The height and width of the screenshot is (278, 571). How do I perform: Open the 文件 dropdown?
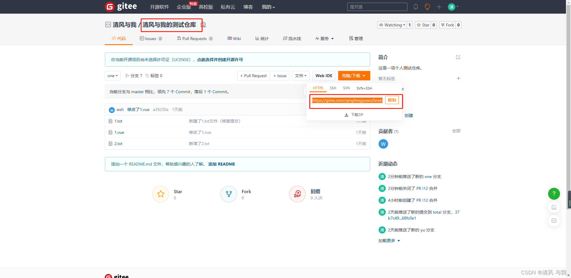coord(301,76)
